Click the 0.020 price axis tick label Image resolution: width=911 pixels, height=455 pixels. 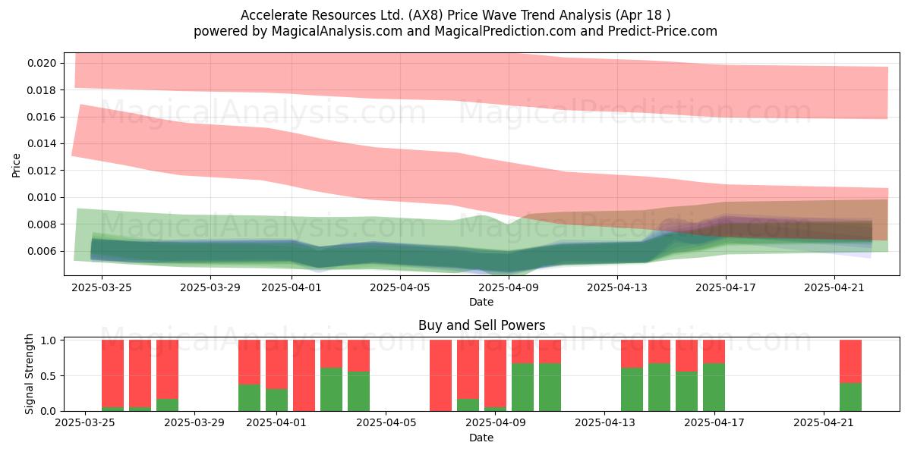click(x=43, y=63)
